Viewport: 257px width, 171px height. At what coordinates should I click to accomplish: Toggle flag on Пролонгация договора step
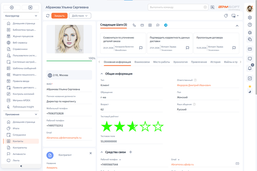click(234, 48)
